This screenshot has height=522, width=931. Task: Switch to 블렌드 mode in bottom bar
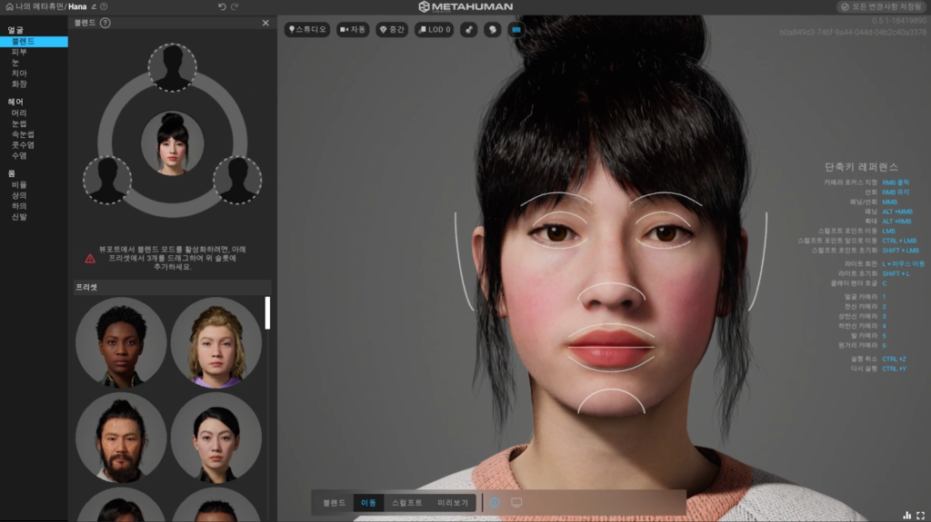[335, 502]
